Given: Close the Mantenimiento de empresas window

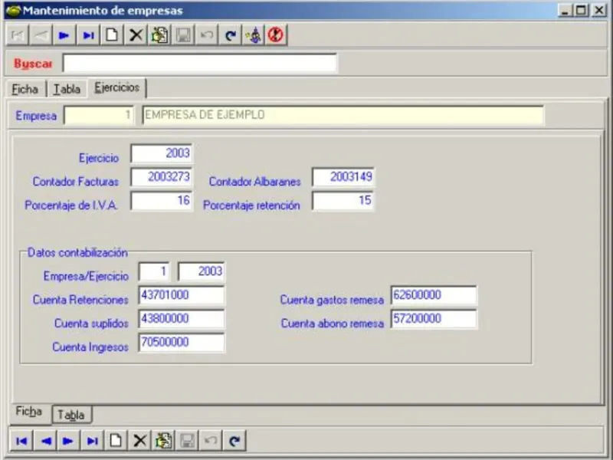Looking at the screenshot, I should (599, 11).
